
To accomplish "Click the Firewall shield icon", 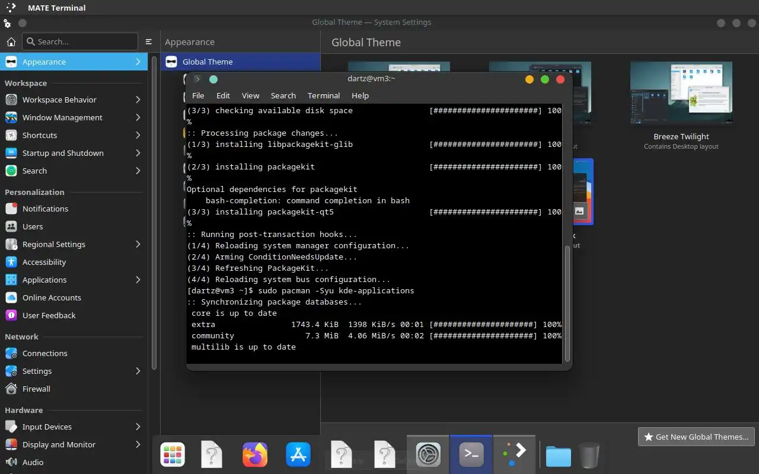I will pos(11,389).
